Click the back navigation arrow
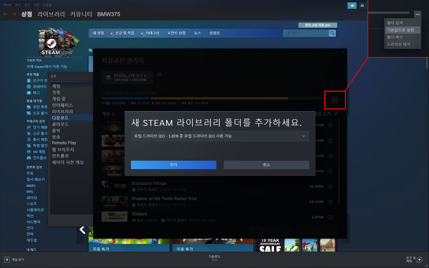Image resolution: width=429 pixels, height=268 pixels. [5, 14]
